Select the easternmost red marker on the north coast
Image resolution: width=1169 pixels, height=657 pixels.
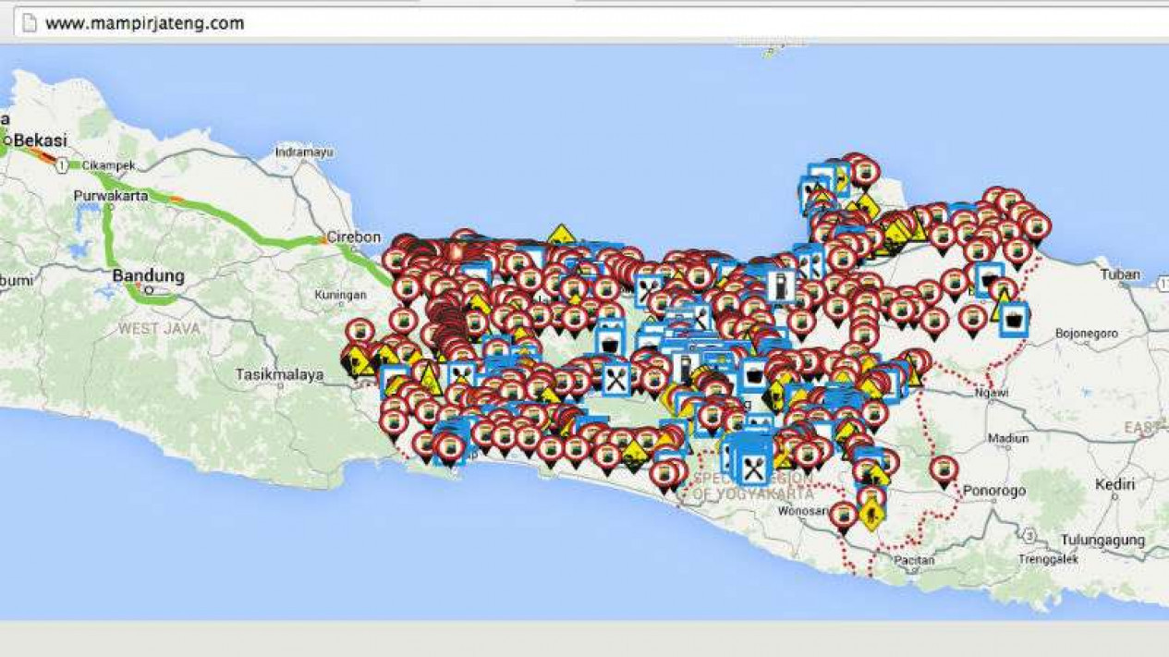click(1036, 227)
